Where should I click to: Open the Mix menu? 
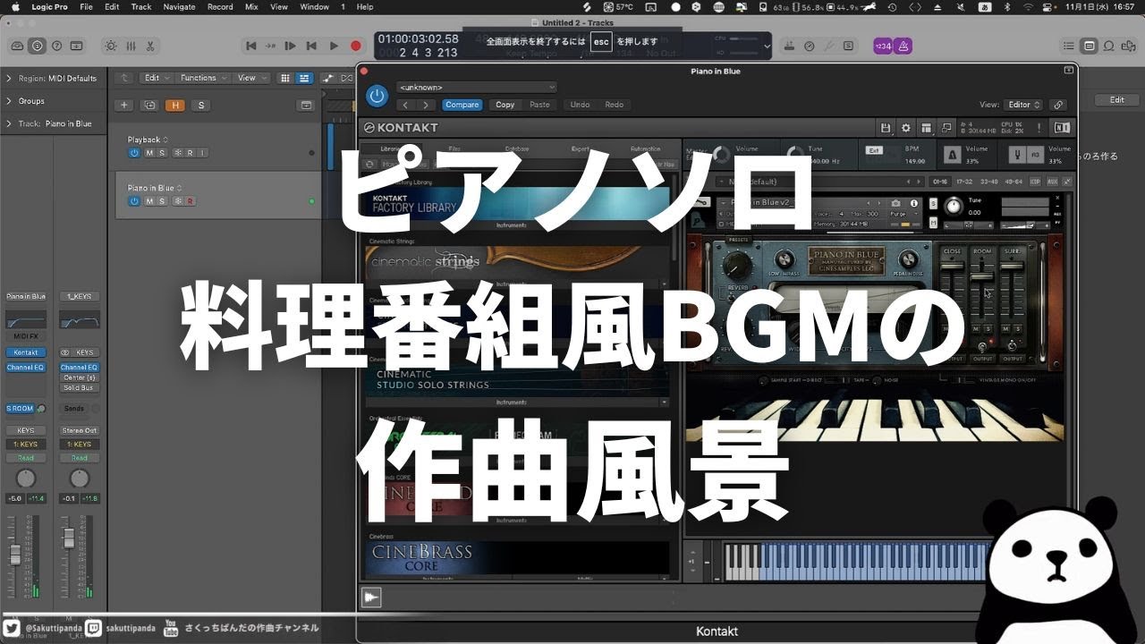pyautogui.click(x=250, y=6)
